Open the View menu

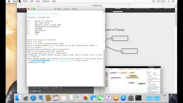point(38,1)
